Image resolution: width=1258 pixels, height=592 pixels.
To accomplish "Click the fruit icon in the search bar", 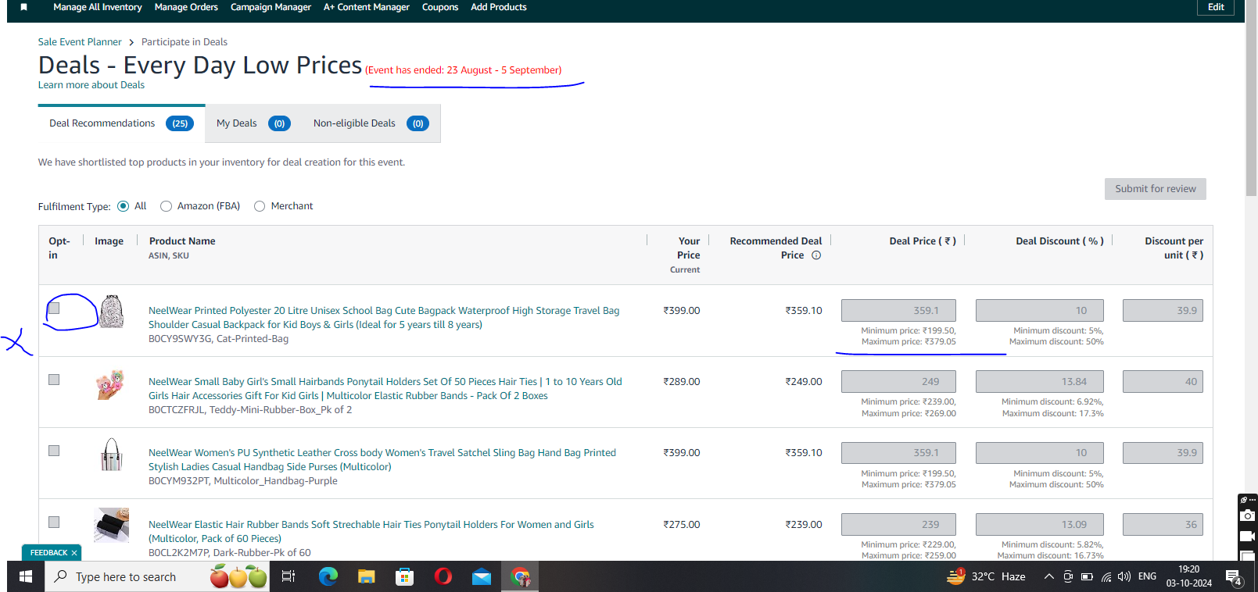I will click(x=238, y=576).
